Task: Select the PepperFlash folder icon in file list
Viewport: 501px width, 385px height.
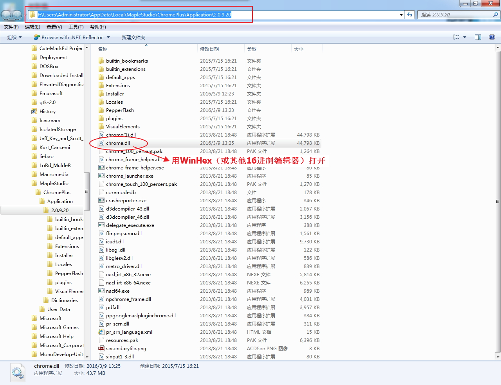Action: click(x=101, y=110)
